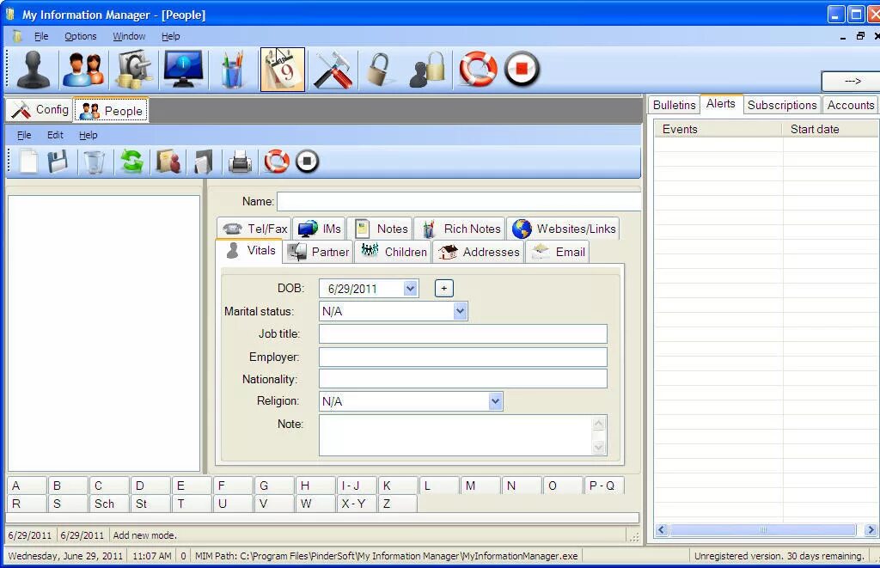Open the Children tab
Viewport: 880px width, 568px height.
pos(394,252)
